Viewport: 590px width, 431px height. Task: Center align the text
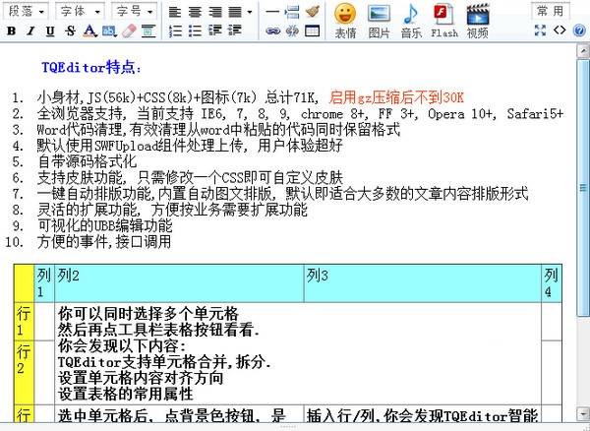195,12
